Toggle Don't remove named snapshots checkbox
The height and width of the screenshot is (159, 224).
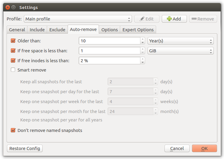13,130
